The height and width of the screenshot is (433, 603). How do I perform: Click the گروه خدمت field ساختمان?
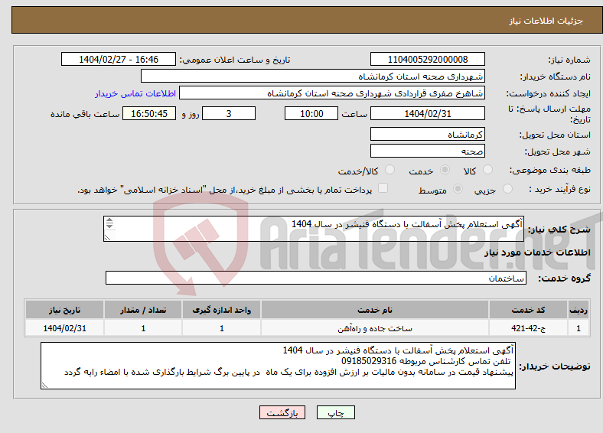tap(316, 278)
